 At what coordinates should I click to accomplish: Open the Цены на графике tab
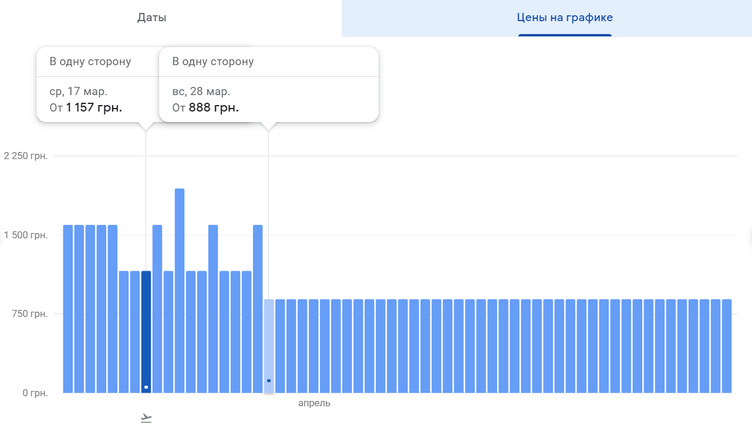tap(564, 18)
